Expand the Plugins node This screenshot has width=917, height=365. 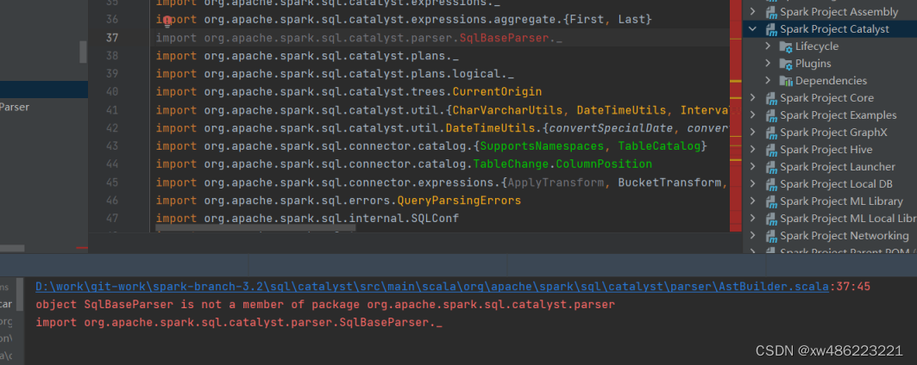coord(769,64)
